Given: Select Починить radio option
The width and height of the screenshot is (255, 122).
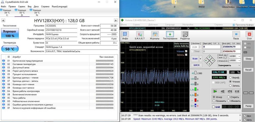Looking at the screenshot, I should pos(214,101).
